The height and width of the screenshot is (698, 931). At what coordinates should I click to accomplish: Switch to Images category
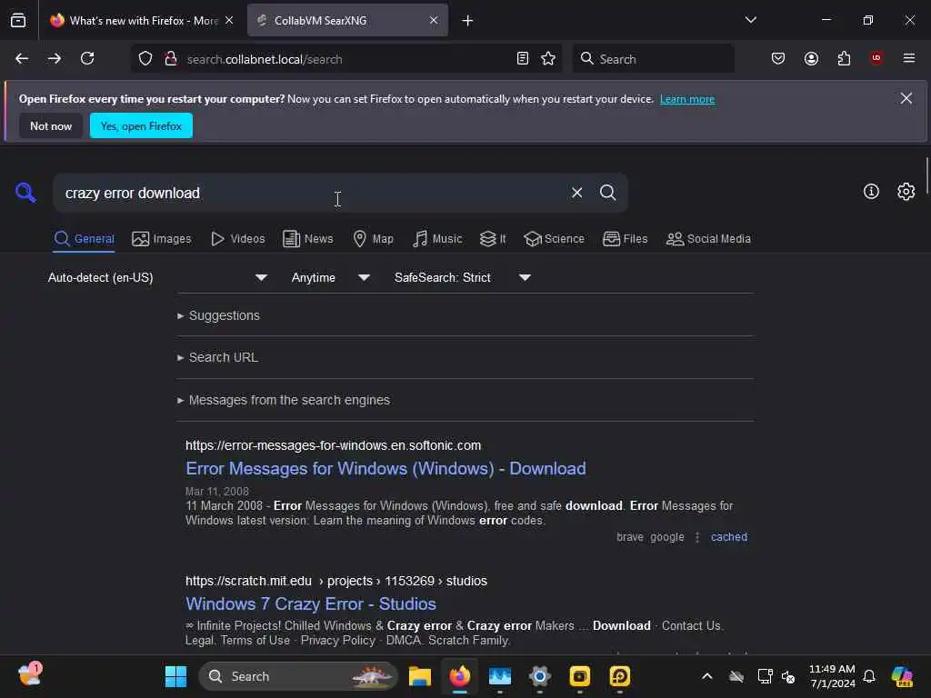pyautogui.click(x=162, y=239)
